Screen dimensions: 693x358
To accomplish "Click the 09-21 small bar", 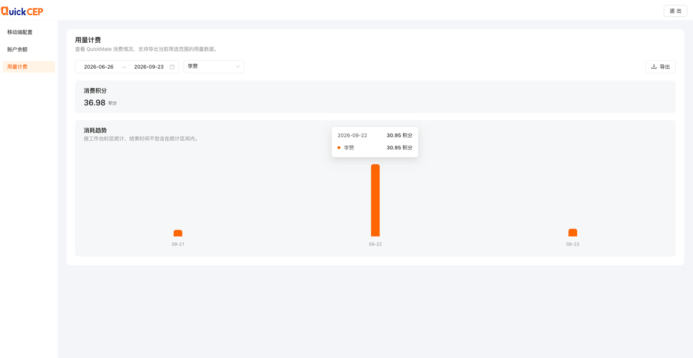I will [x=178, y=233].
